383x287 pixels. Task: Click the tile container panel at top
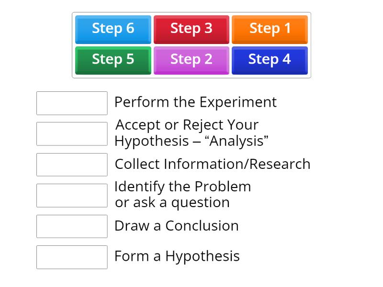pos(191,44)
